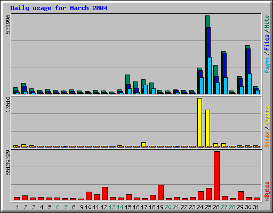Click the tallest yellow Visits bar on day 24

pos(199,122)
